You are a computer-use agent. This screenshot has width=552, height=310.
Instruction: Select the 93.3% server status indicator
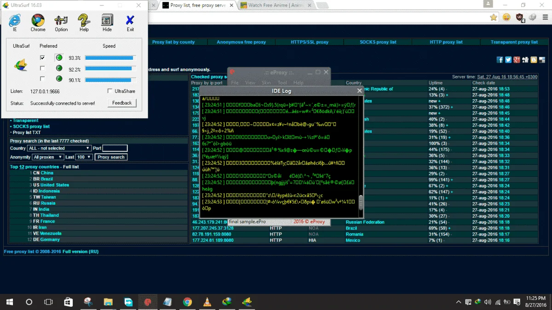pos(59,58)
